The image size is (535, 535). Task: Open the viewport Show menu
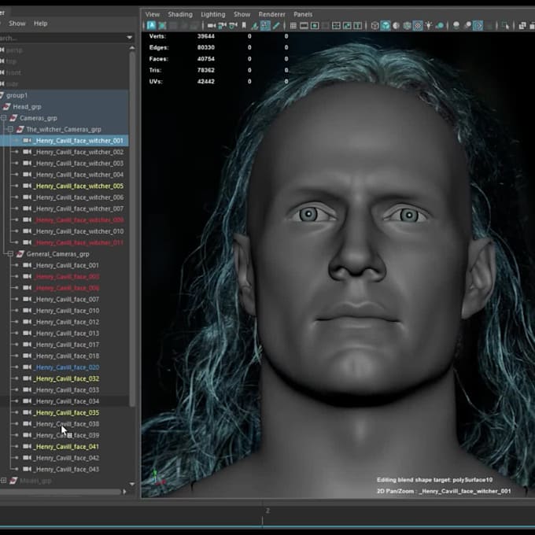(x=242, y=14)
